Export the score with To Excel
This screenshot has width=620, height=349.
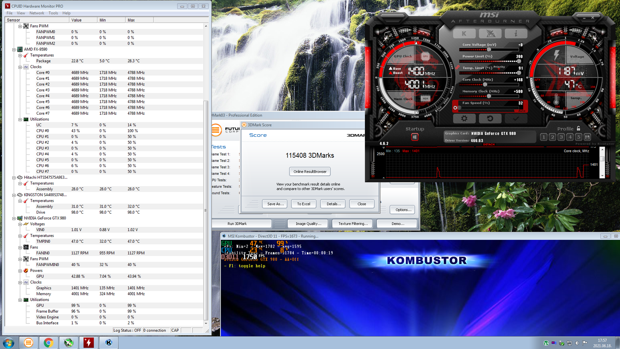click(x=304, y=204)
